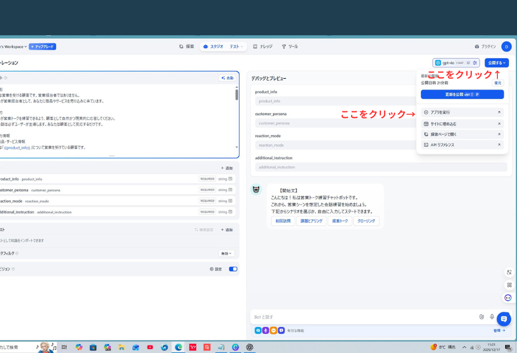
Task: Click the 更新を公開 publish button
Action: pyautogui.click(x=461, y=94)
